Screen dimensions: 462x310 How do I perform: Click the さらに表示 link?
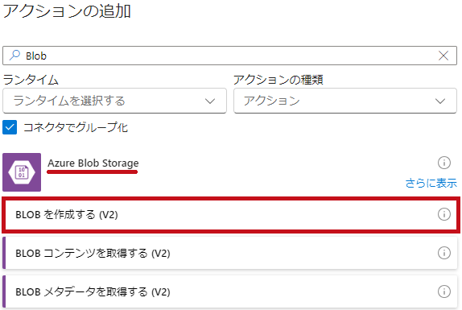[x=431, y=183]
